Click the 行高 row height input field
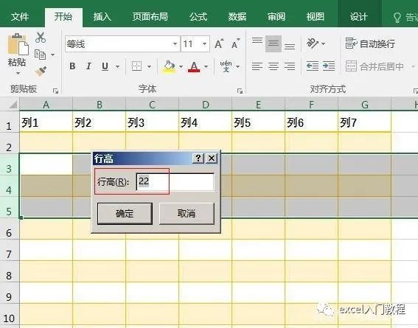The image size is (418, 328). tap(175, 182)
